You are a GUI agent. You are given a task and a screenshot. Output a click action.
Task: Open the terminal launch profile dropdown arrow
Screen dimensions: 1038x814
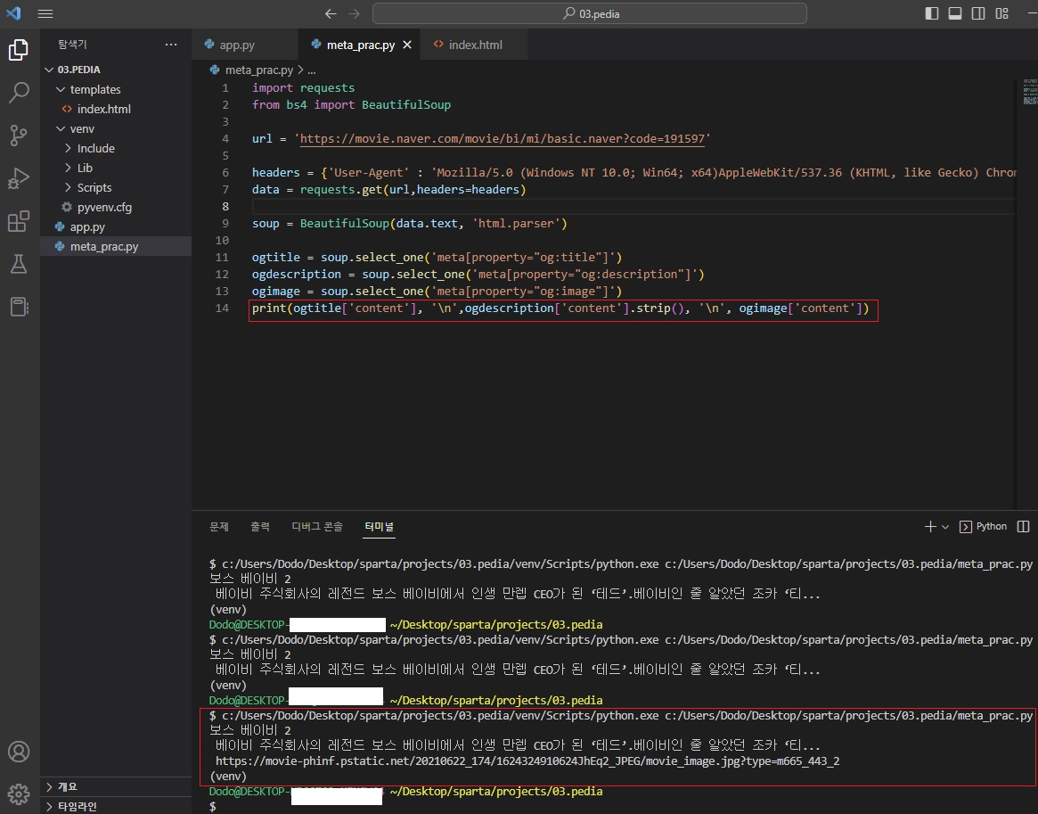tap(945, 527)
